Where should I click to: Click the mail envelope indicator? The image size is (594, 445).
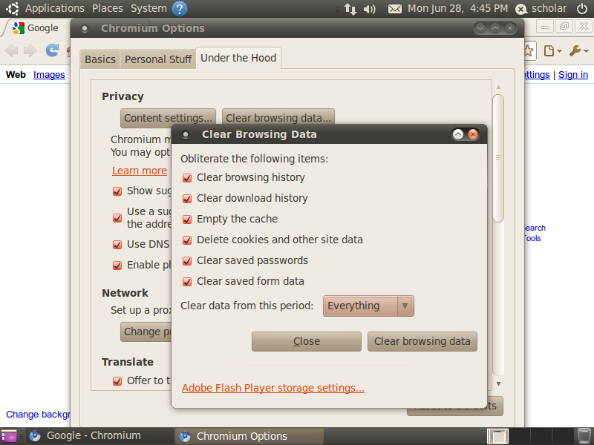[x=395, y=9]
